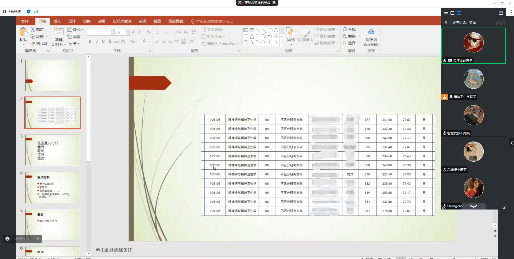The width and height of the screenshot is (514, 259).
Task: Toggle Bold formatting
Action: tap(90, 41)
